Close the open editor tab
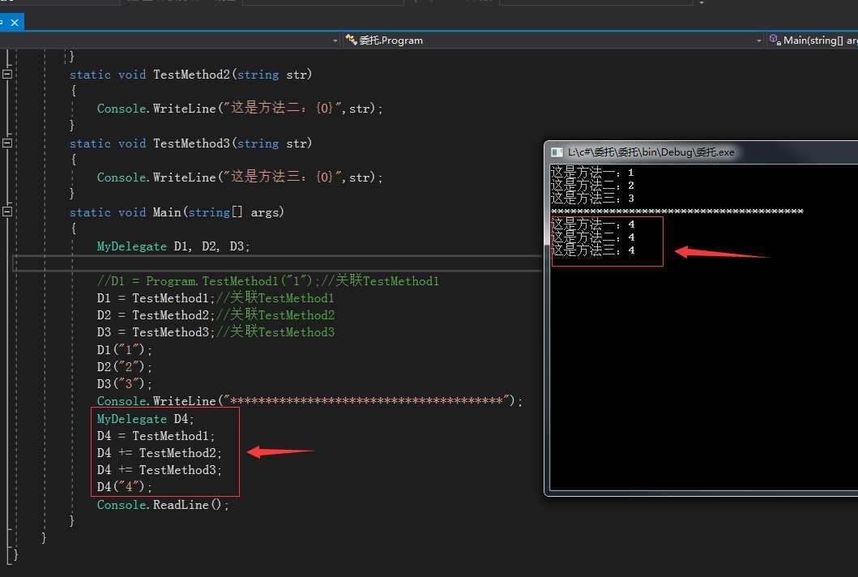 point(15,23)
